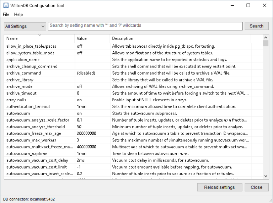Click the Reload settings button

[219, 187]
